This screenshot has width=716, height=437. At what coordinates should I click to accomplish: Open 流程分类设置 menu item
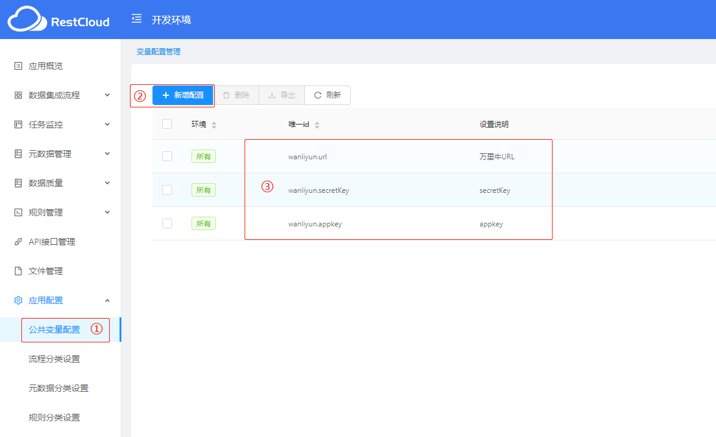pyautogui.click(x=54, y=359)
